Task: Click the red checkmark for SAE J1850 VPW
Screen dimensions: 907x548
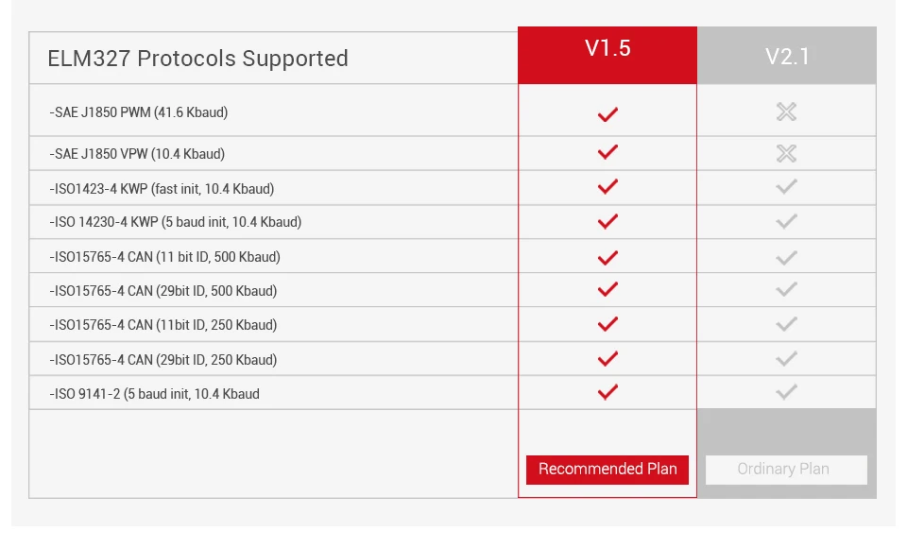Action: tap(608, 151)
